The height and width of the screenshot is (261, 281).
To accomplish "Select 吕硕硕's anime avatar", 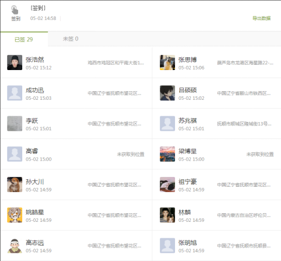I will click(167, 93).
